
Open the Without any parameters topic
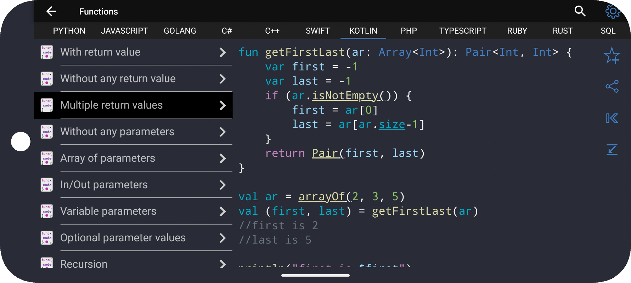tap(133, 132)
